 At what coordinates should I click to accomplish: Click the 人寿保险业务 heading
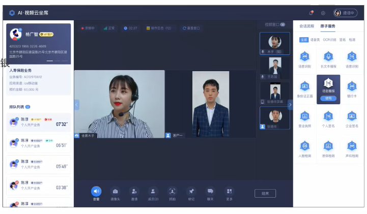[20, 70]
